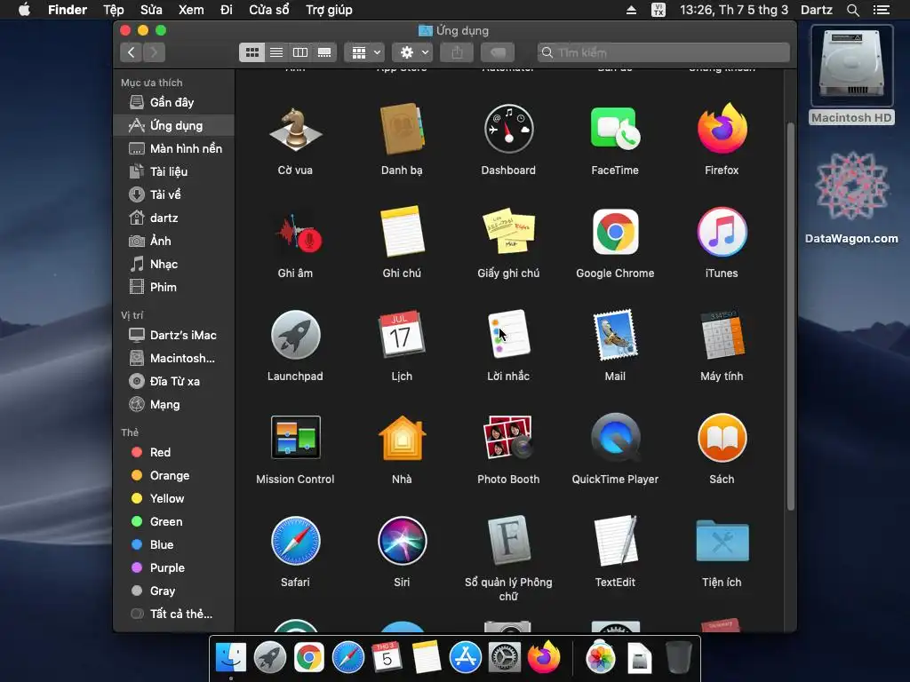The width and height of the screenshot is (910, 682).
Task: Switch to column view mode
Action: click(300, 52)
